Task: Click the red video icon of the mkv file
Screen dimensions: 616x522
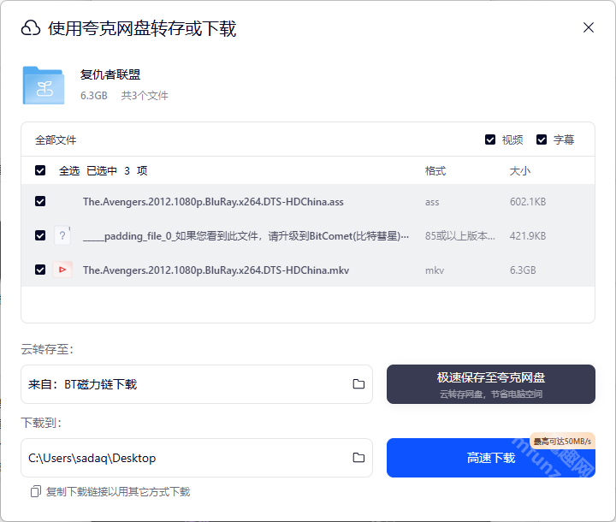Action: pos(62,270)
